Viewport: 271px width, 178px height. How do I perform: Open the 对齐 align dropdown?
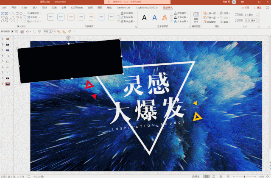coord(225,13)
